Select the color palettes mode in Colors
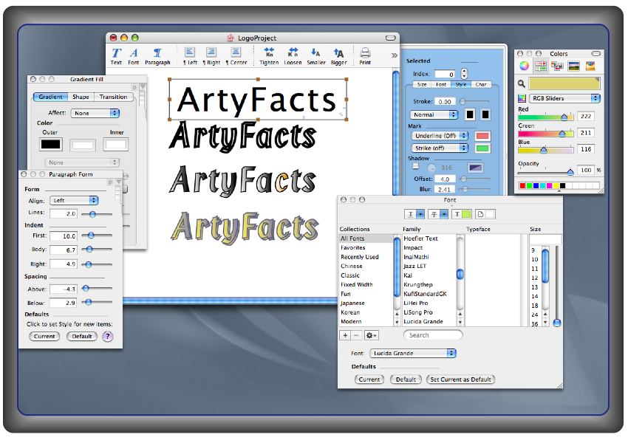 [x=557, y=66]
